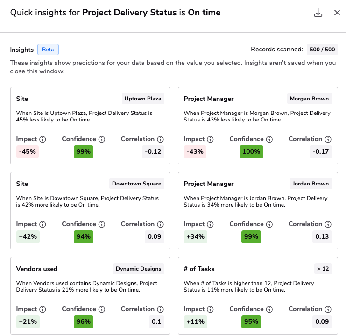The width and height of the screenshot is (346, 335).
Task: Click the Downtown Square value tag
Action: (137, 184)
